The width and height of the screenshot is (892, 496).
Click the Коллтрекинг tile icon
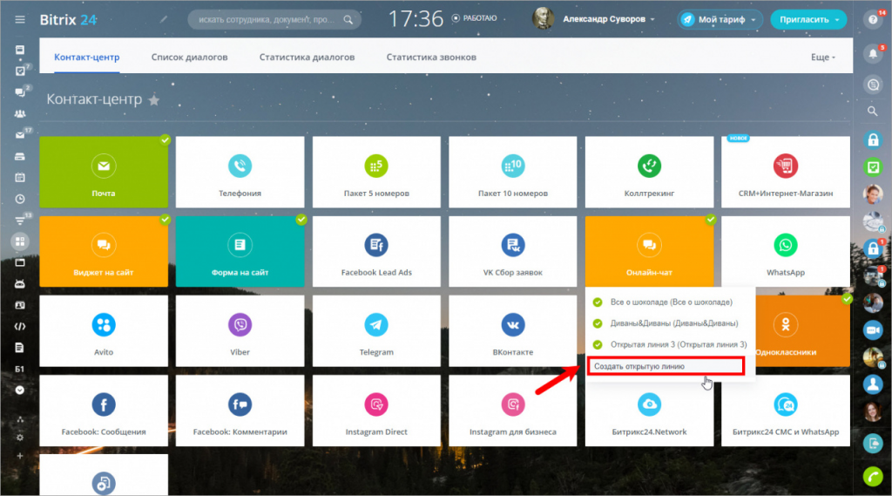(649, 166)
